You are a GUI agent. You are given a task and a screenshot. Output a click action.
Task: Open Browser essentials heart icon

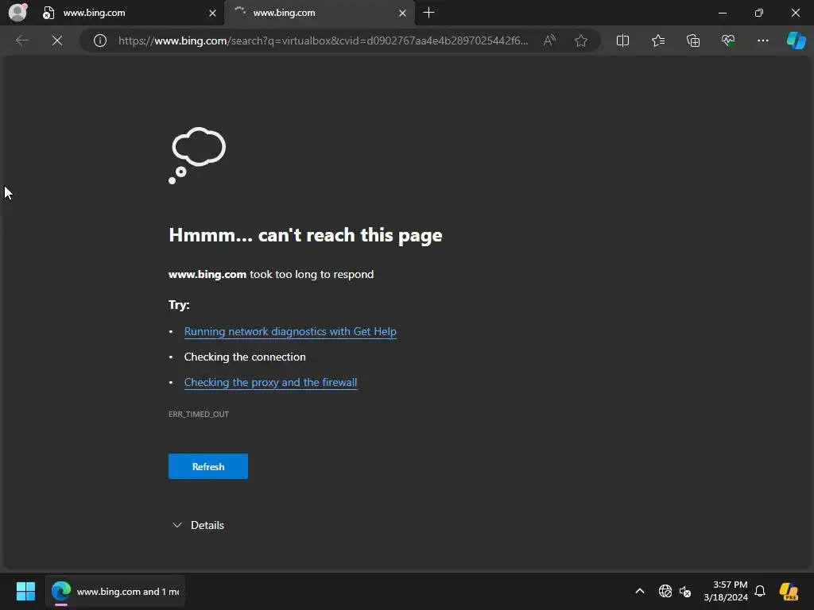coord(728,41)
